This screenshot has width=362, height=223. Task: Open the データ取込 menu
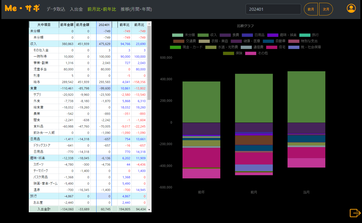56,9
